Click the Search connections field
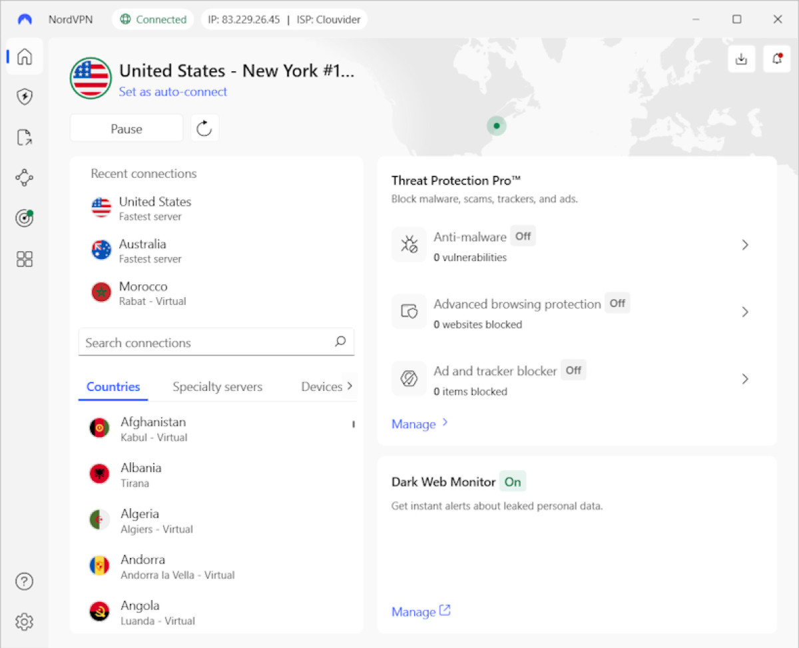 tap(206, 343)
